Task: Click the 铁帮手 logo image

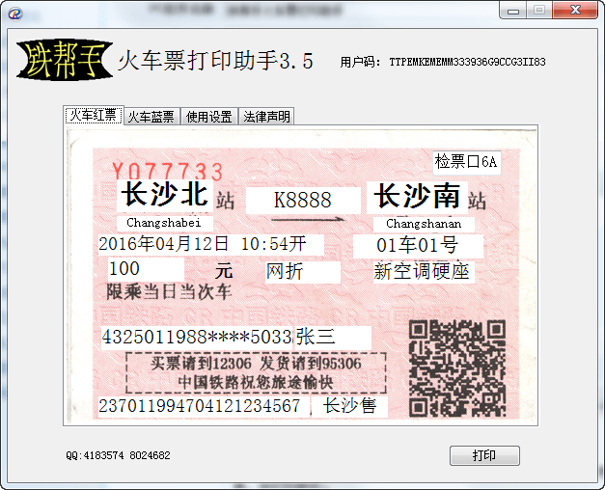Action: (x=63, y=62)
